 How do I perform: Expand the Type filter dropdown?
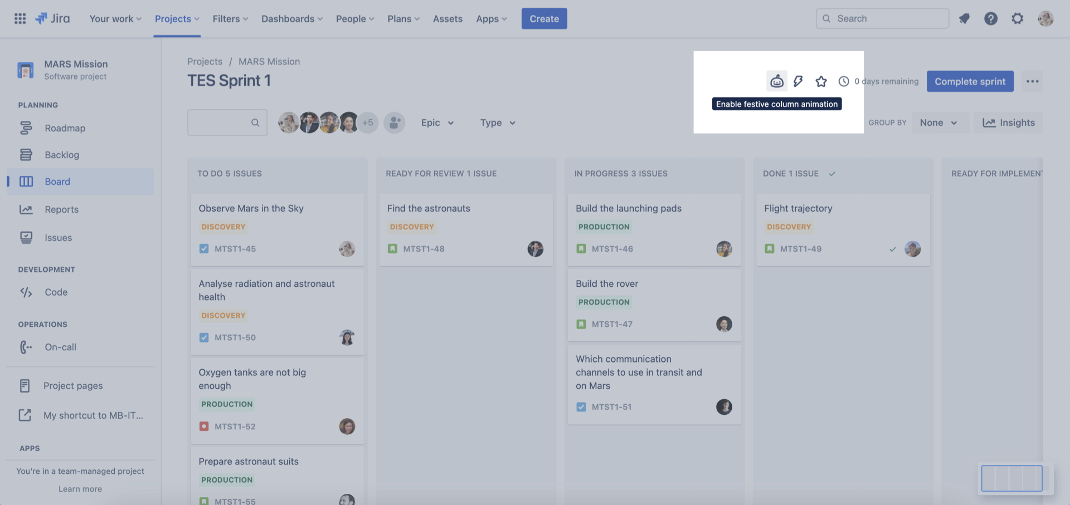point(498,122)
